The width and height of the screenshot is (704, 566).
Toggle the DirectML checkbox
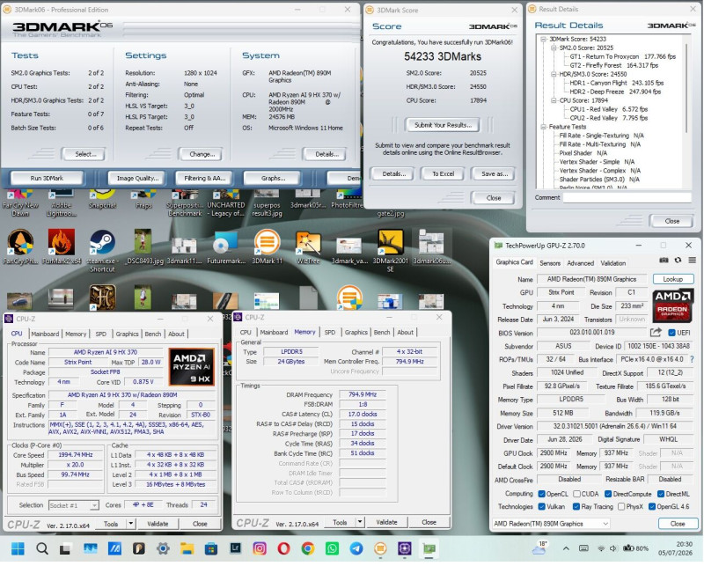(661, 494)
